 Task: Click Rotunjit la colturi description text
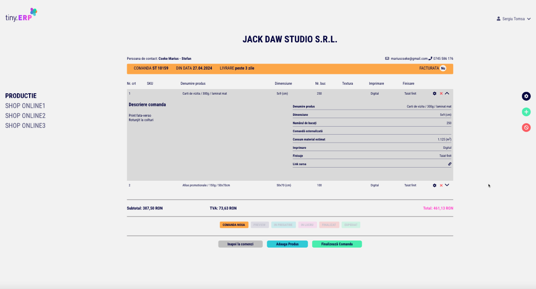pyautogui.click(x=141, y=120)
